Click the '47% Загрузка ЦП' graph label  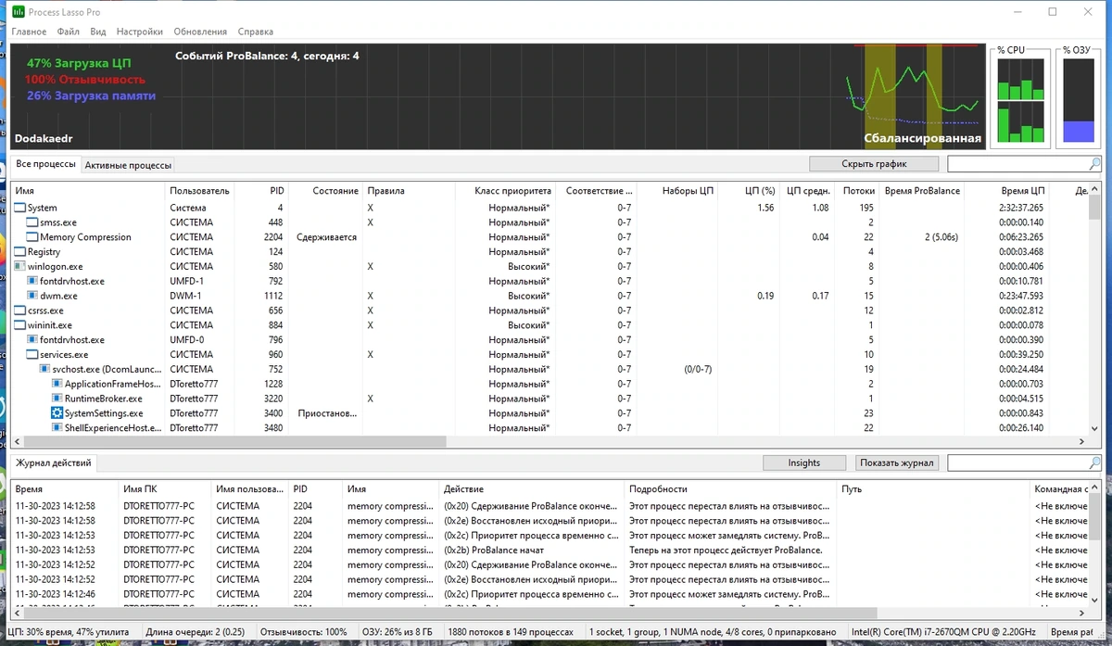click(x=79, y=63)
